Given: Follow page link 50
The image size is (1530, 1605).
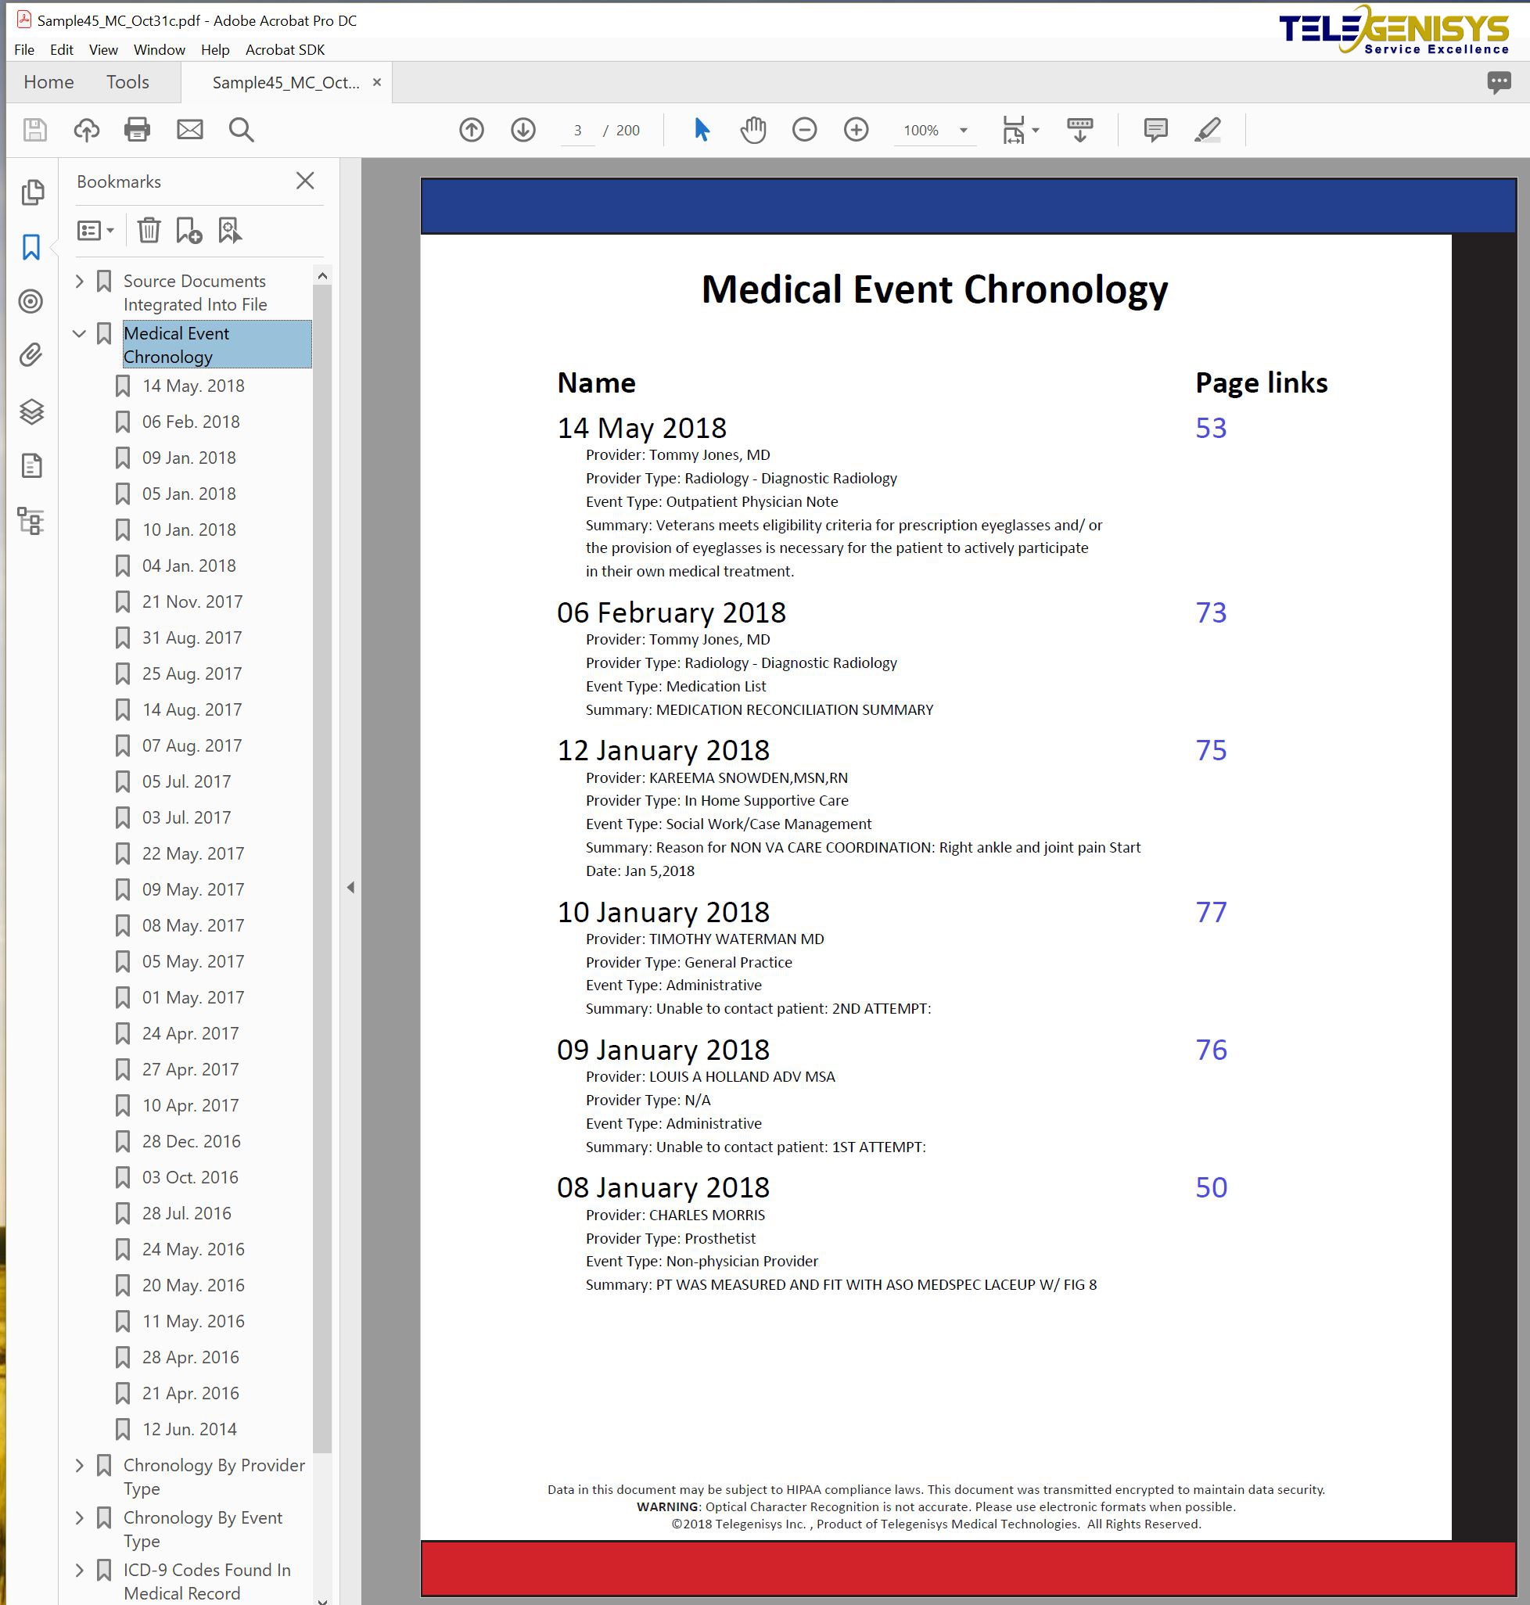Looking at the screenshot, I should click(x=1211, y=1187).
